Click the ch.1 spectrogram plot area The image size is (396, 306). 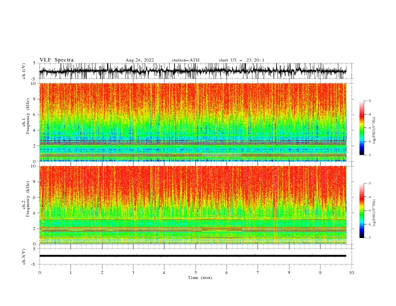pos(193,122)
